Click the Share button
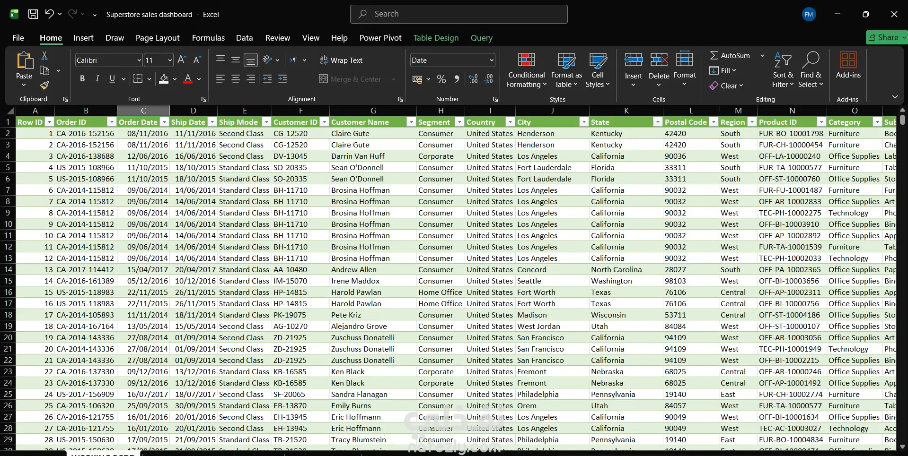This screenshot has height=456, width=908. coord(886,37)
